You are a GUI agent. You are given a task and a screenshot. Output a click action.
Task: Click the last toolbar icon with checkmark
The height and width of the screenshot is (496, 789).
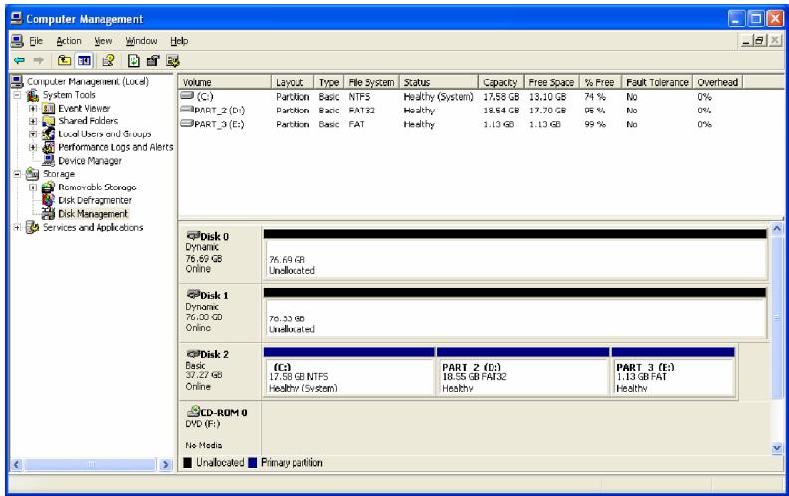172,61
